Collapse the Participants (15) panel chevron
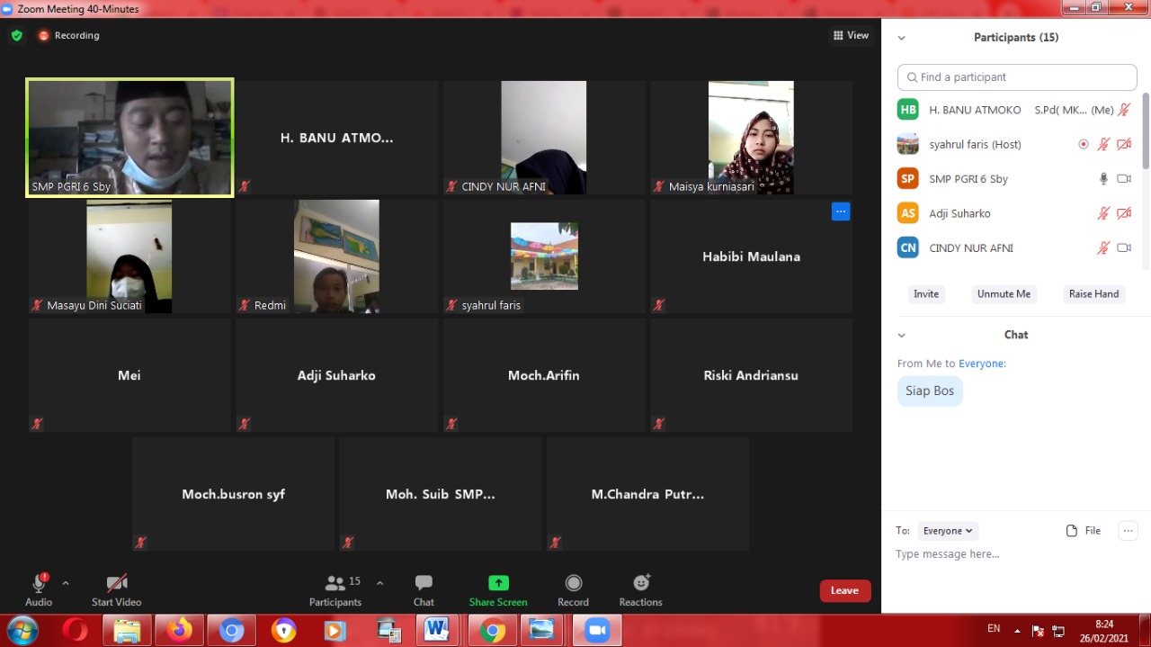This screenshot has height=647, width=1151. pos(902,38)
